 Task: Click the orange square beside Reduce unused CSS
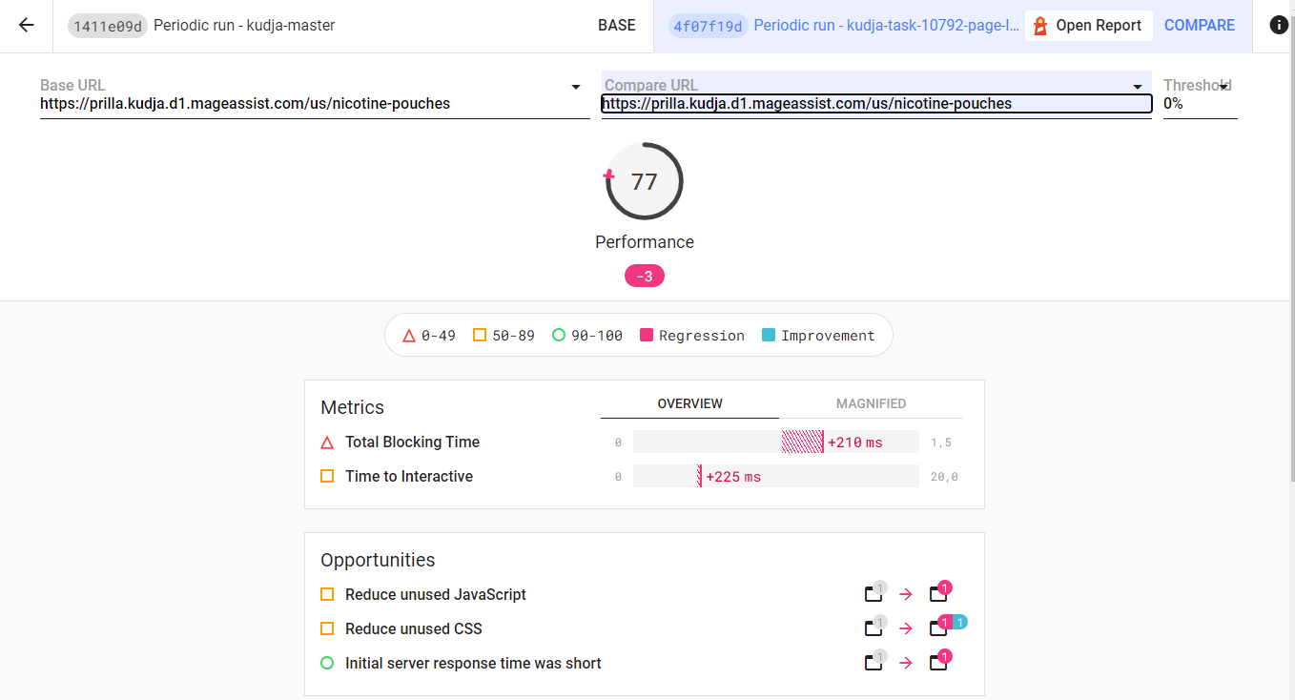pyautogui.click(x=327, y=628)
